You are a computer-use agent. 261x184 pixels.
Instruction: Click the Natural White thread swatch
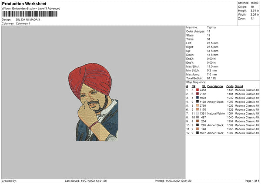click(x=197, y=113)
